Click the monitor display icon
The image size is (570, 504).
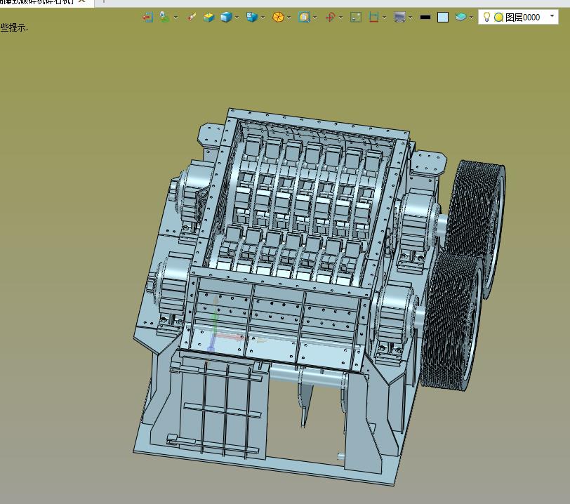coord(399,17)
